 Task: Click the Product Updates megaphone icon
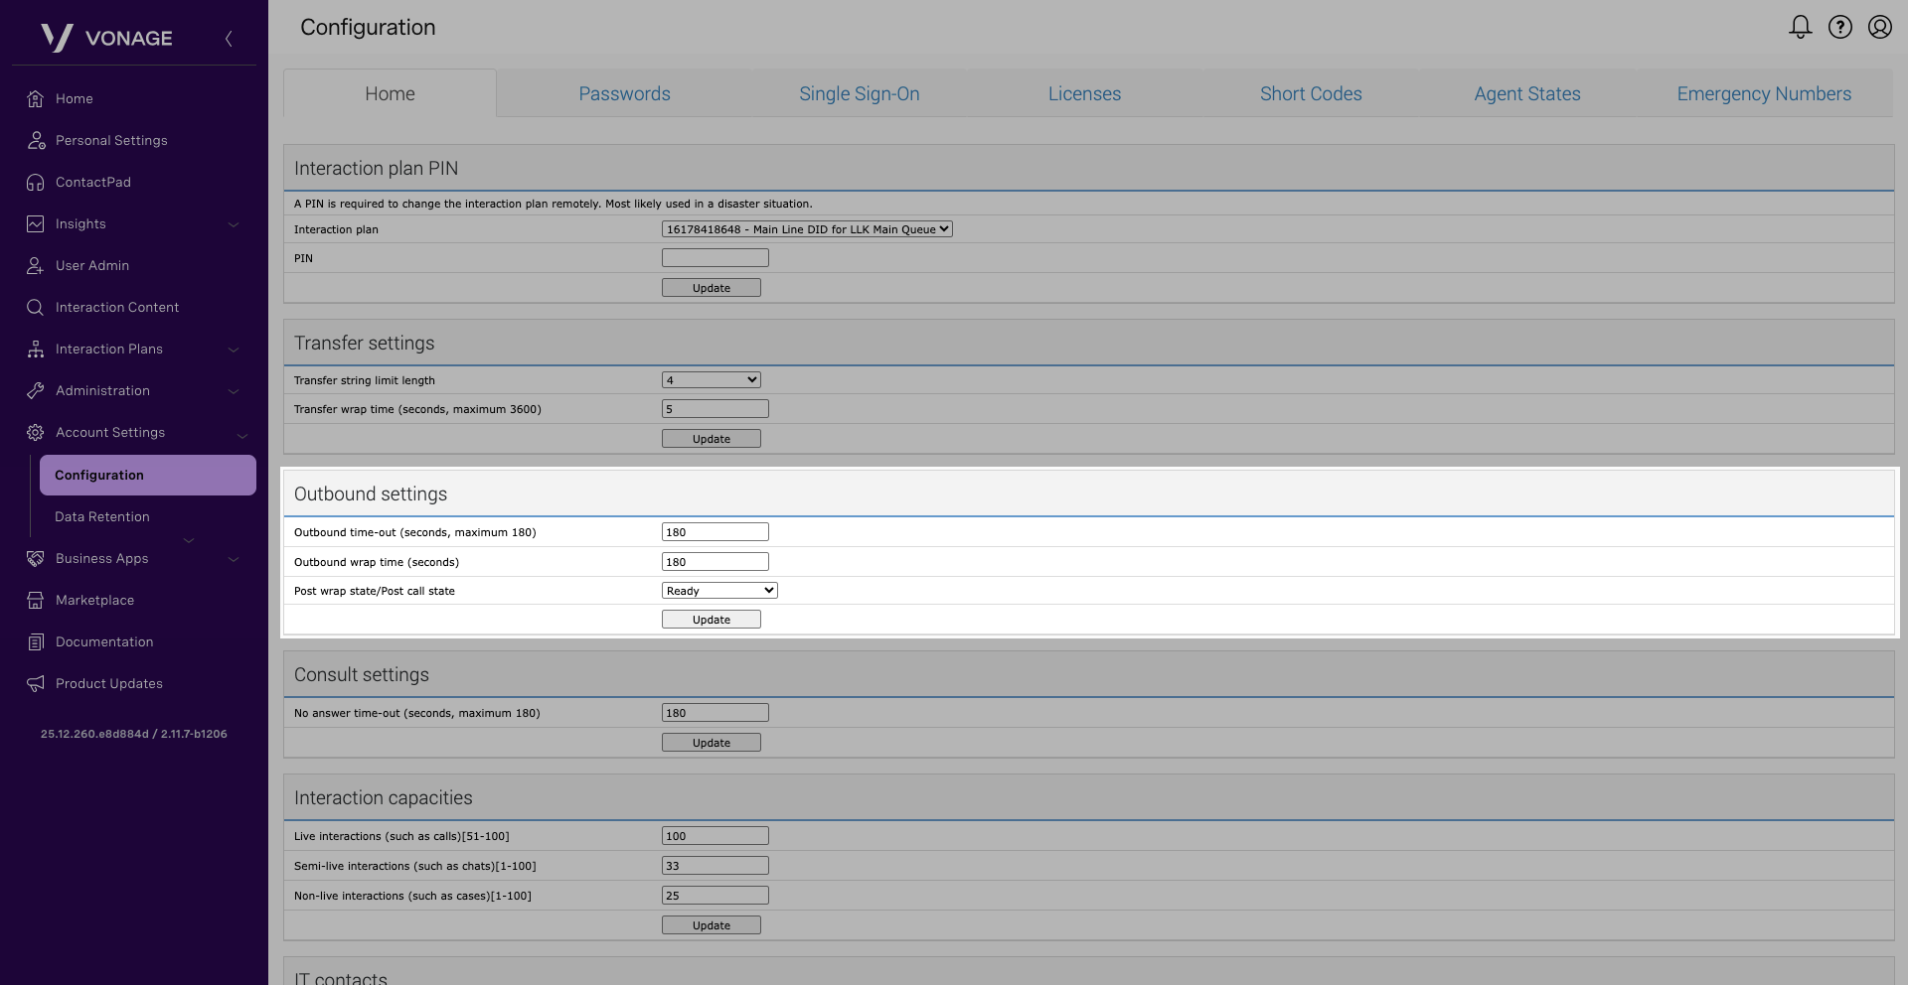(x=36, y=684)
